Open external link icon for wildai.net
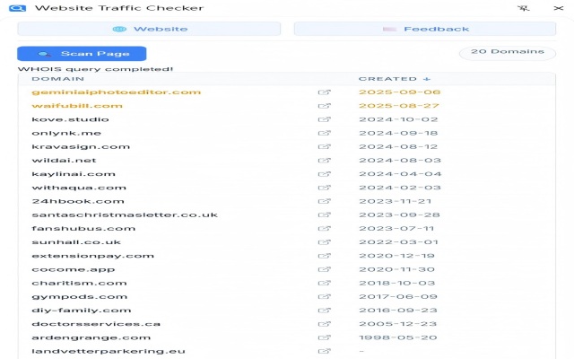 coord(325,161)
